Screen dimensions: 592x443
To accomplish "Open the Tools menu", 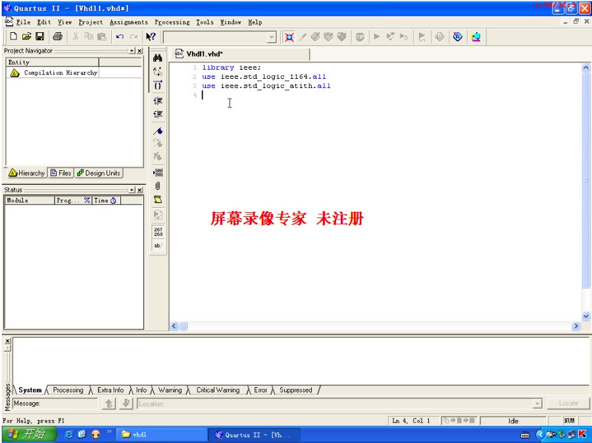I will (205, 22).
